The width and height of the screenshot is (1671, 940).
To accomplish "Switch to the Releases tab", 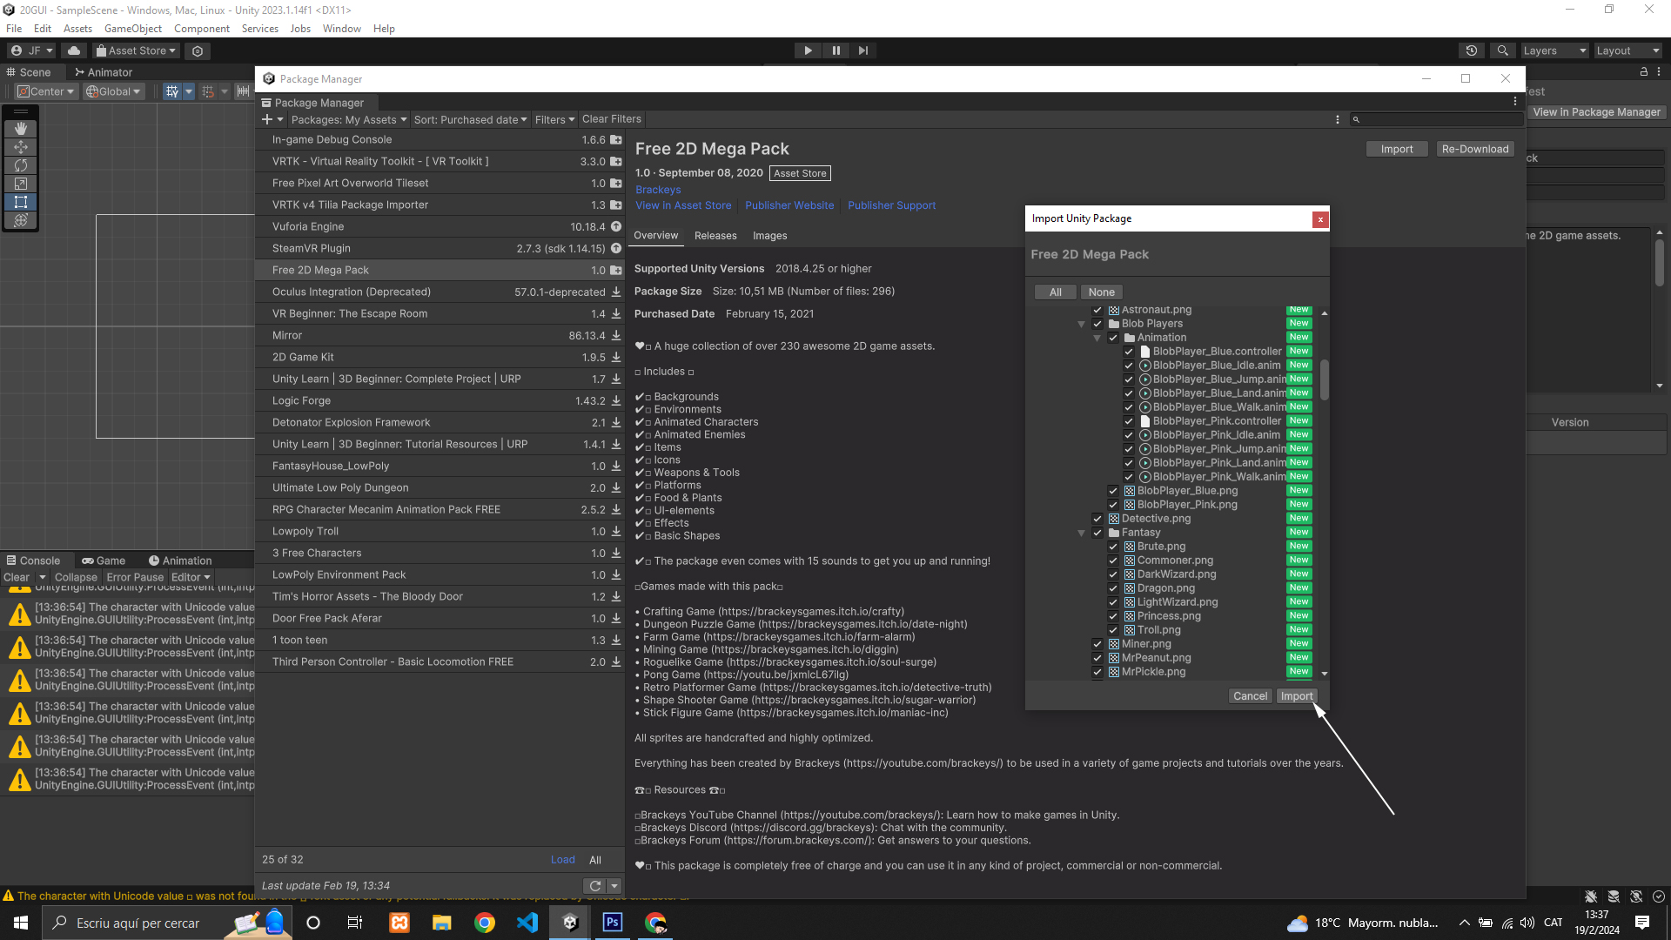I will (715, 236).
